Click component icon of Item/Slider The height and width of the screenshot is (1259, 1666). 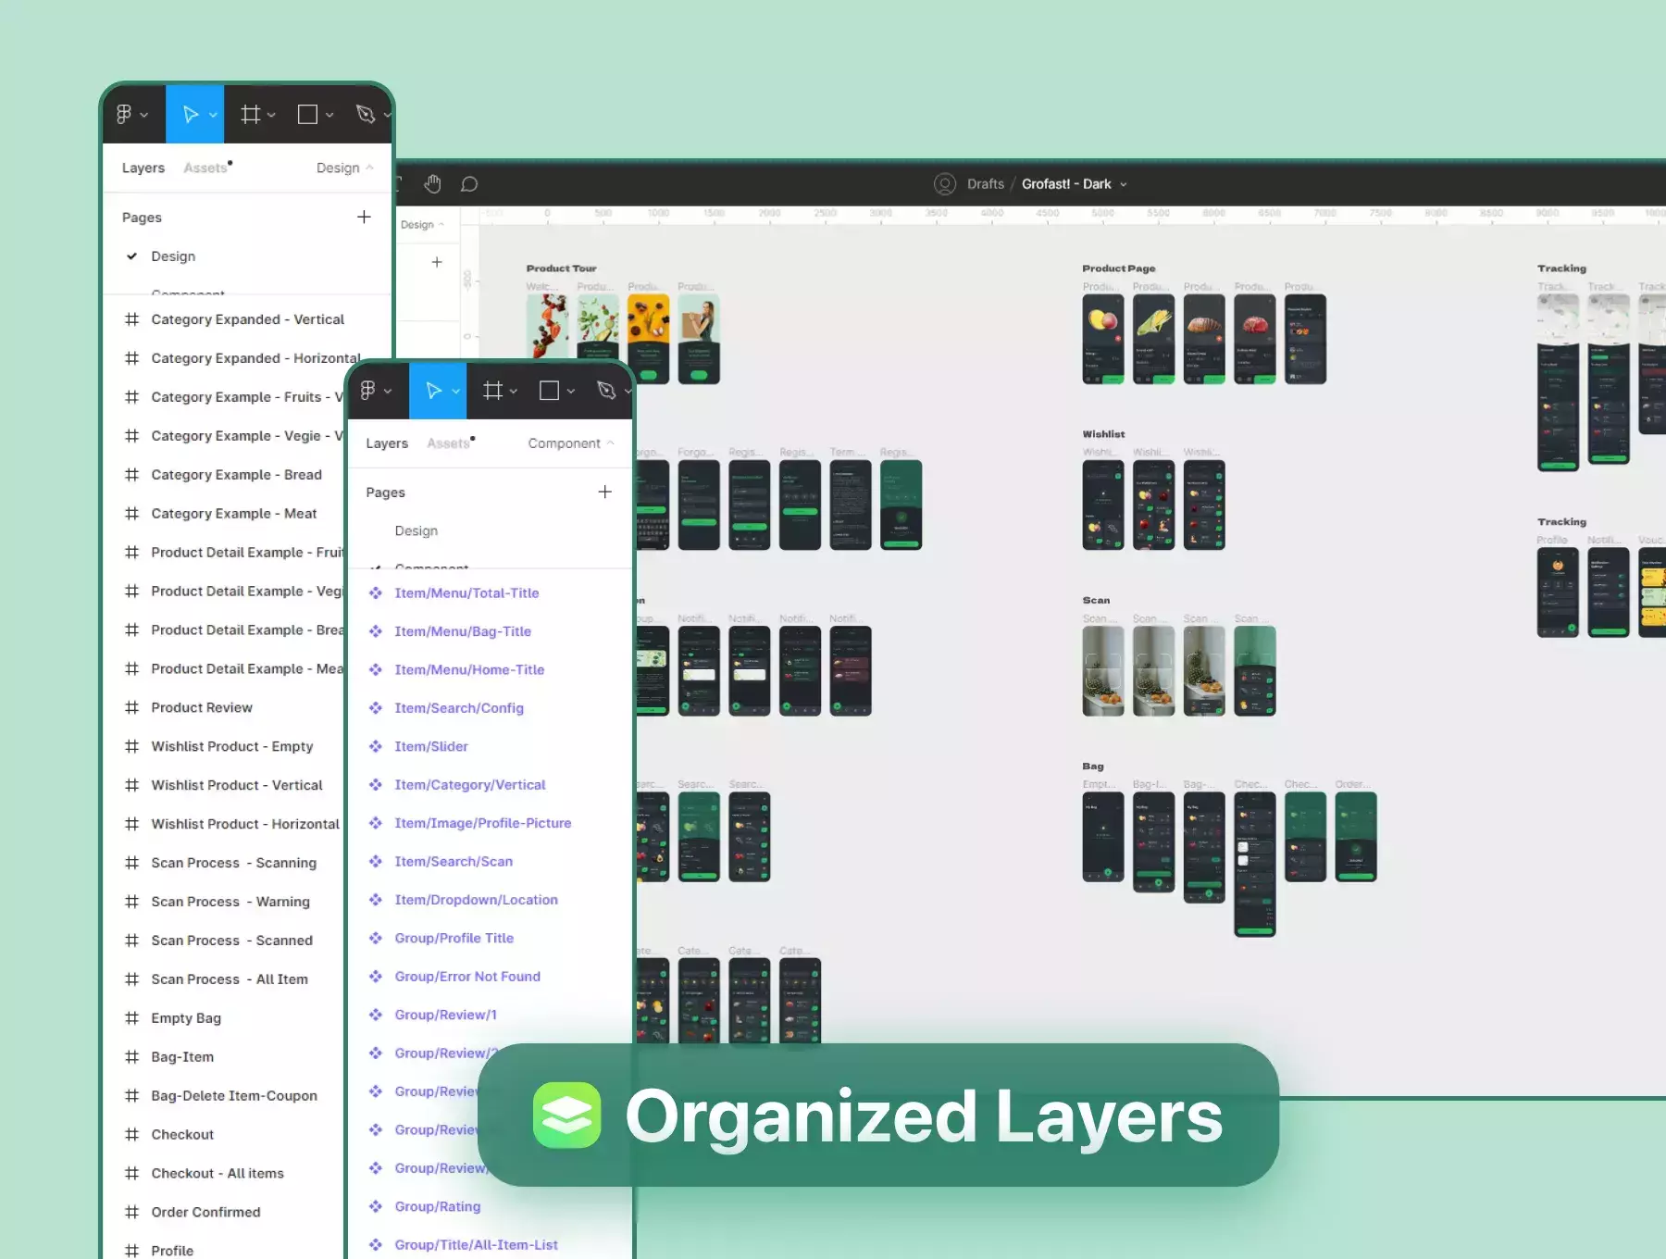[376, 746]
